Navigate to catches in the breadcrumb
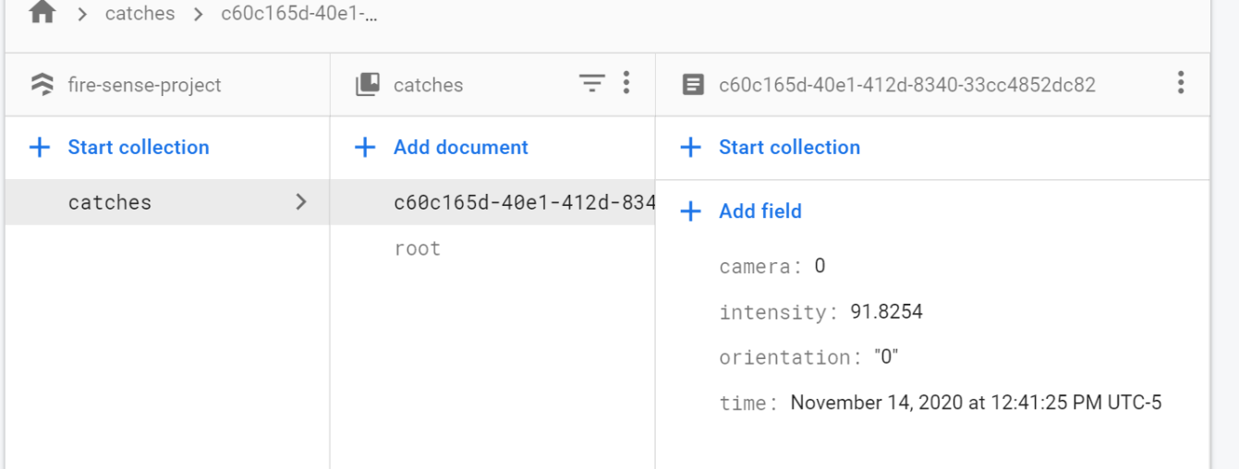The image size is (1239, 469). (x=140, y=15)
